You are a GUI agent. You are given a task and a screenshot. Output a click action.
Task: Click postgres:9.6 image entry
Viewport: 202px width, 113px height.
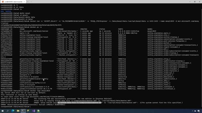pyautogui.click(x=25, y=75)
